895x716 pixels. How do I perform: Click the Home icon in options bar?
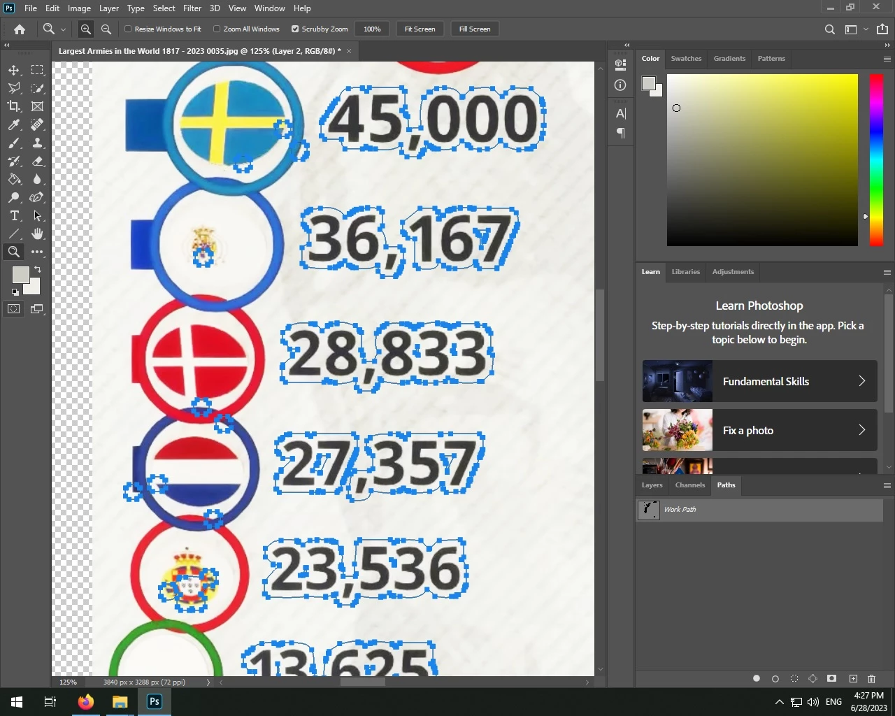20,29
